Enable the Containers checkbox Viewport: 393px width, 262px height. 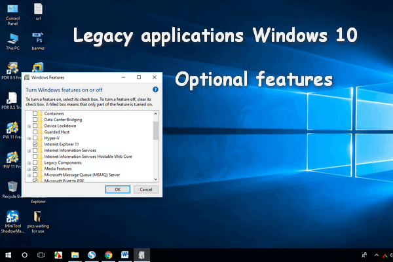coord(35,113)
